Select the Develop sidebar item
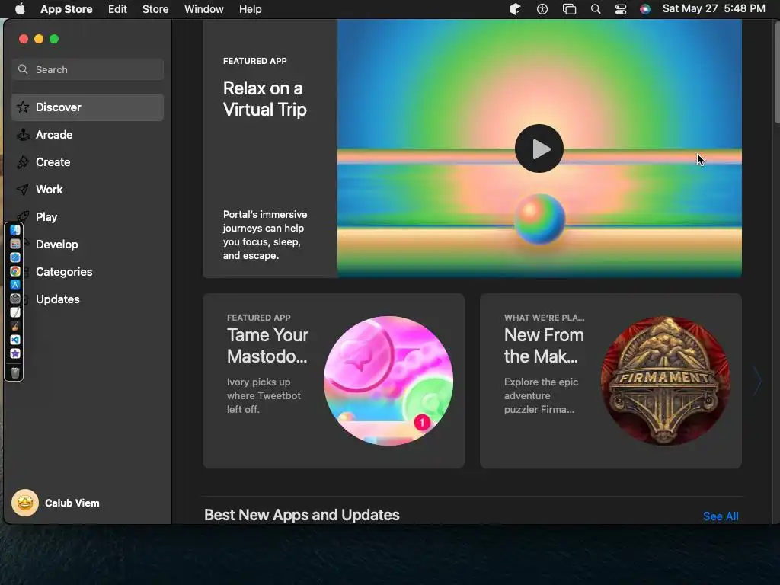The width and height of the screenshot is (780, 585). point(88,245)
